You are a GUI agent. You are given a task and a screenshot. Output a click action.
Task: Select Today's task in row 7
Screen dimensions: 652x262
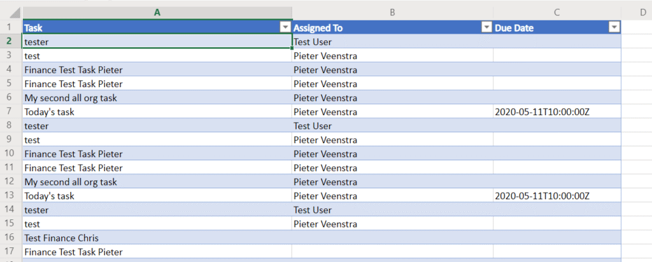click(x=157, y=111)
